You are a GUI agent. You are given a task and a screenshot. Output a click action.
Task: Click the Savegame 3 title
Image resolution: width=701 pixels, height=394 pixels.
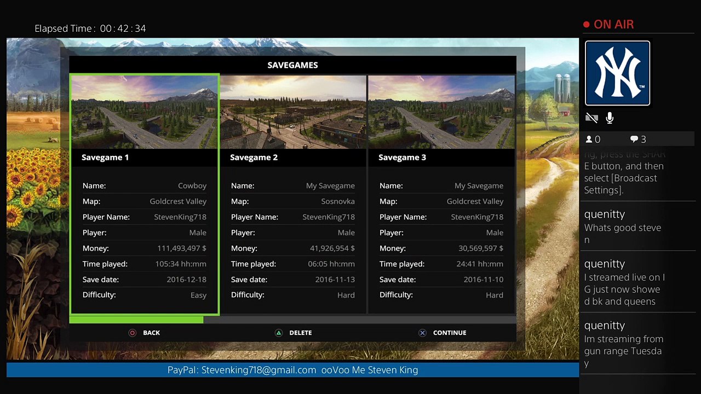(402, 158)
